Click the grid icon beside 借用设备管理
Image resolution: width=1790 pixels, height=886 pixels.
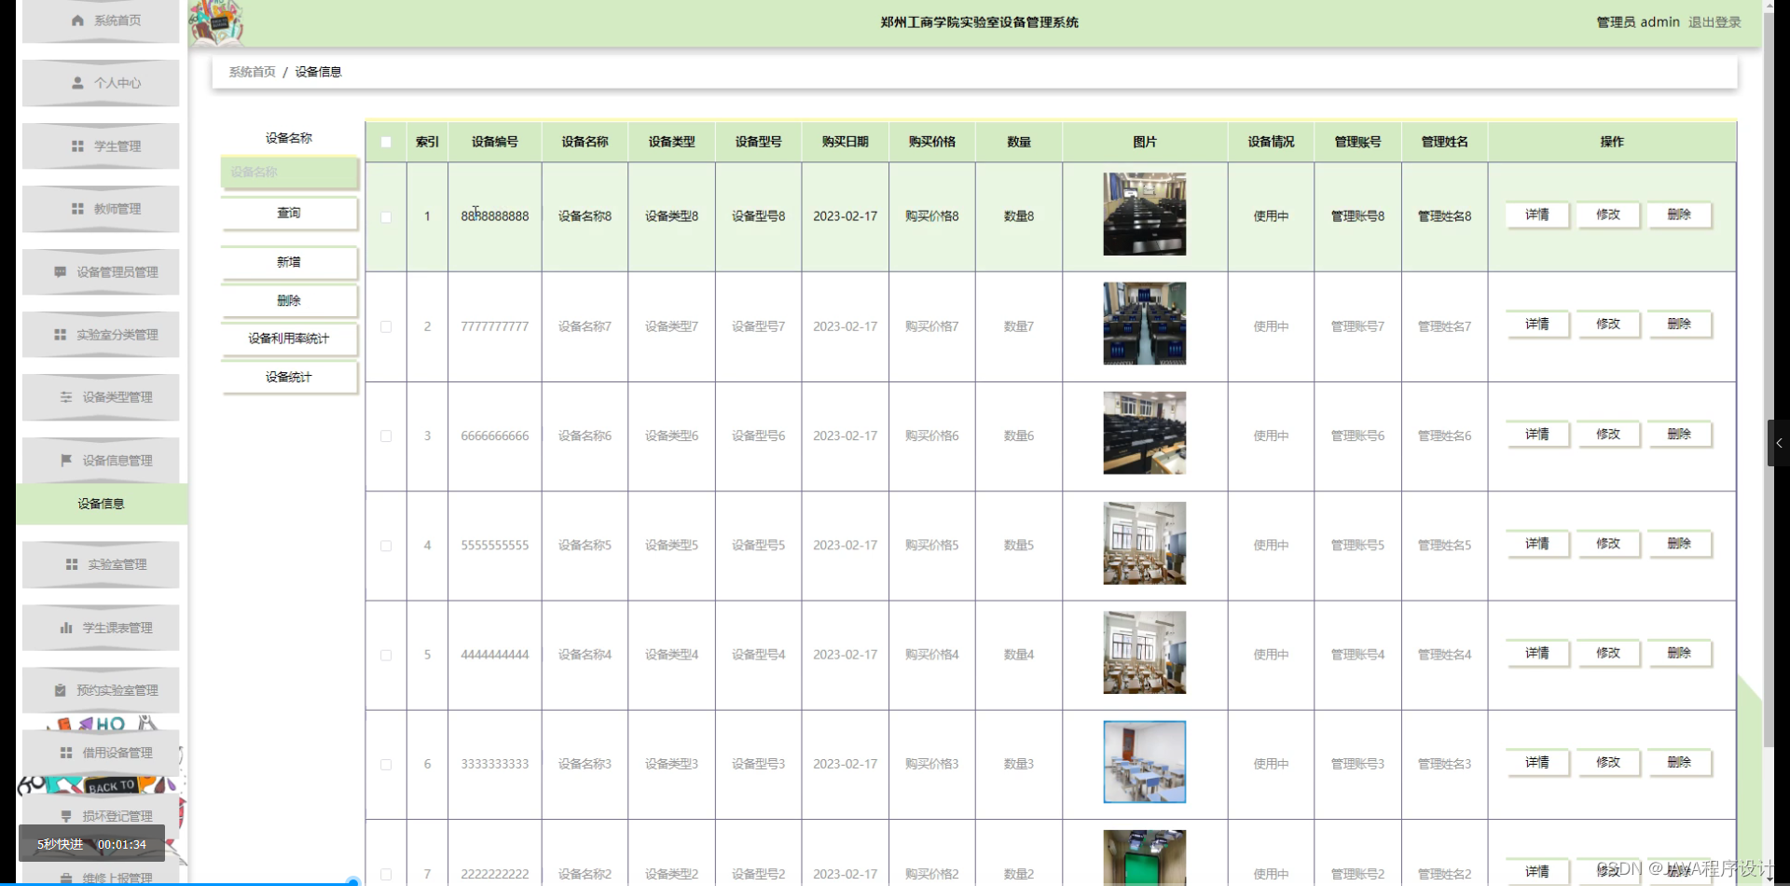66,753
